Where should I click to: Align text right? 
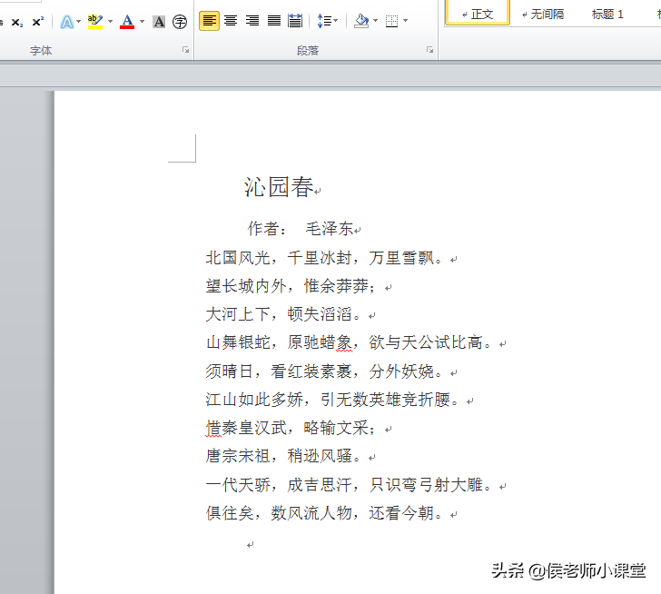pyautogui.click(x=252, y=21)
